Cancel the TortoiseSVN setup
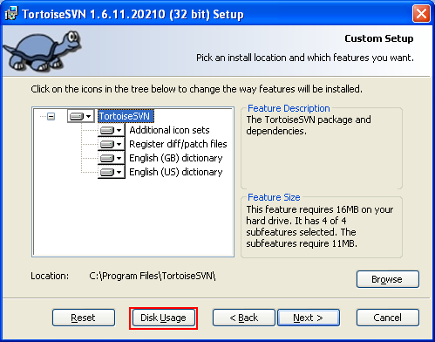 pyautogui.click(x=388, y=318)
